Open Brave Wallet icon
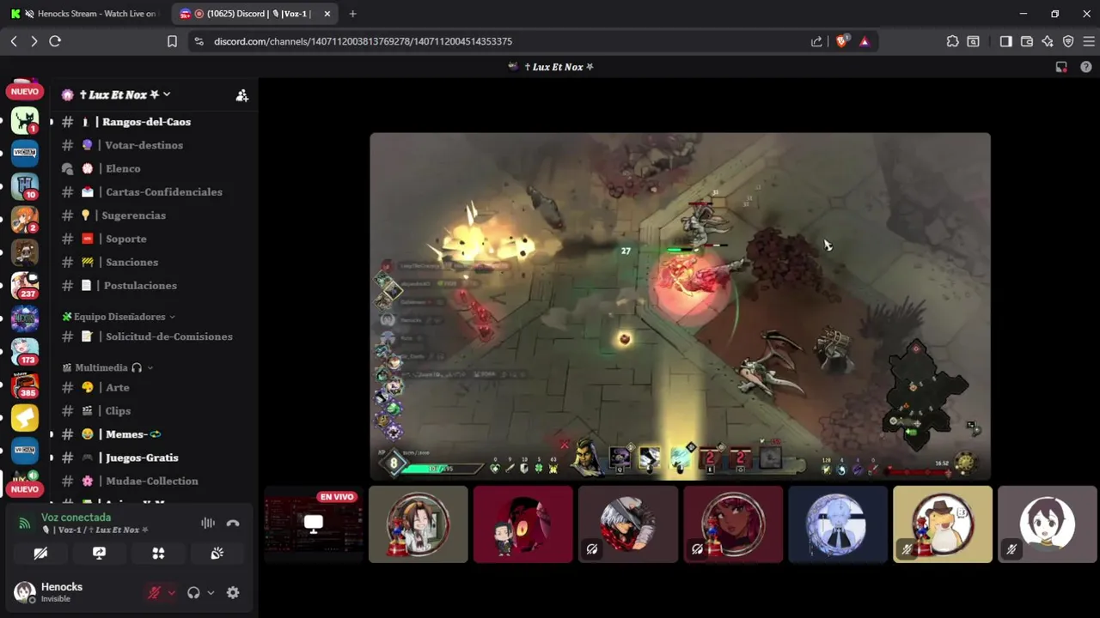Viewport: 1100px width, 618px height. pyautogui.click(x=1026, y=41)
